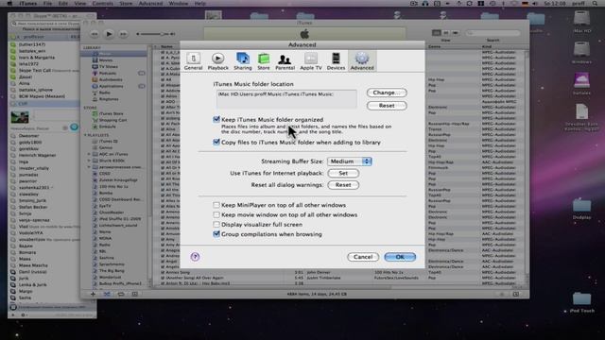Image resolution: width=605 pixels, height=340 pixels.
Task: Open Mac HD drive on desktop
Action: (581, 22)
